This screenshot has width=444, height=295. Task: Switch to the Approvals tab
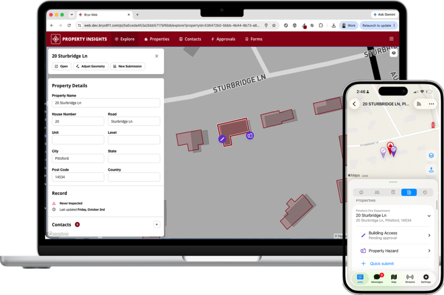click(223, 39)
